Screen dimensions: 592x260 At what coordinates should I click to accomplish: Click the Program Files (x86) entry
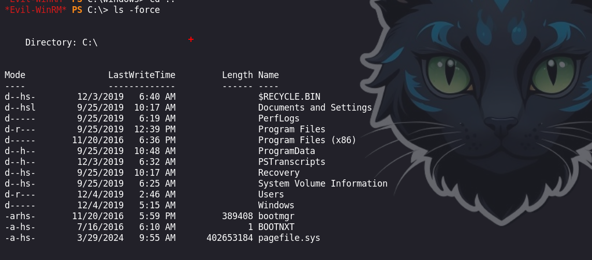pyautogui.click(x=307, y=140)
